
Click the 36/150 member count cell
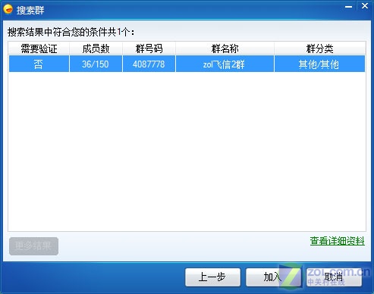(96, 64)
